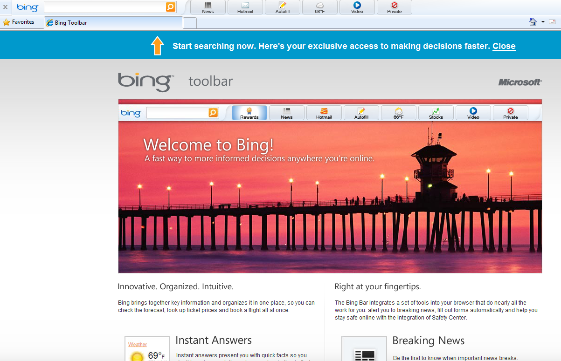Viewport: 561px width, 361px height.
Task: Click Autofill in the page's toolbar preview
Action: coord(361,113)
